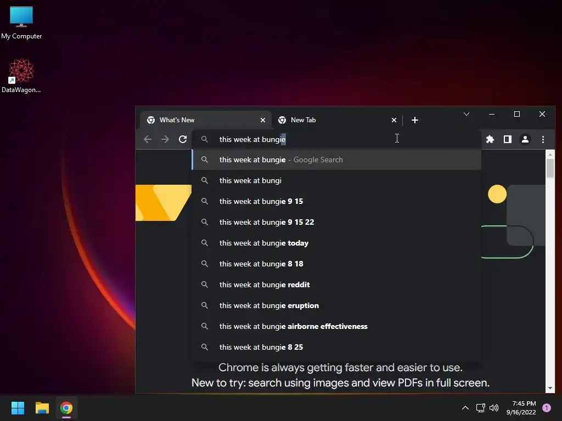562x421 pixels.
Task: Click the Chrome taskbar icon
Action: pyautogui.click(x=66, y=408)
